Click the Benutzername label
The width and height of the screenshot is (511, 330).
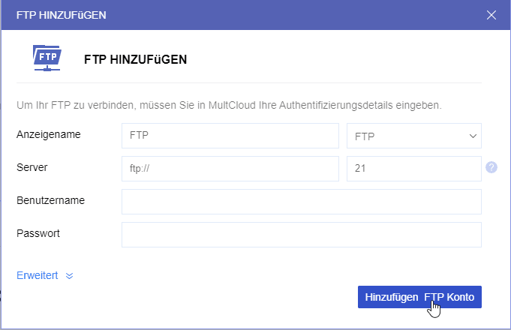tap(50, 200)
